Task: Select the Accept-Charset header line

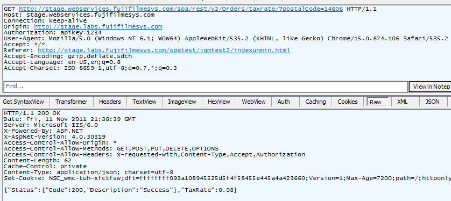Action: click(x=90, y=68)
